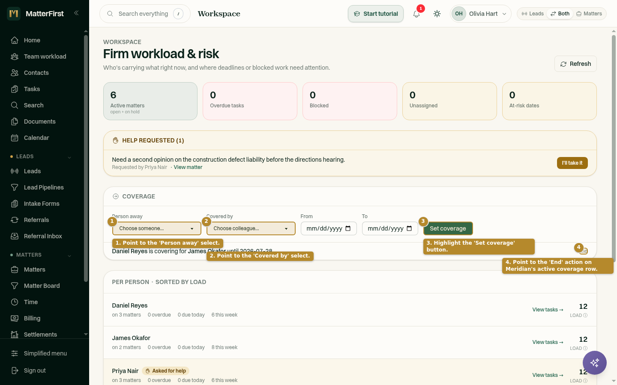Follow the View matter link
This screenshot has width=617, height=385.
click(188, 167)
